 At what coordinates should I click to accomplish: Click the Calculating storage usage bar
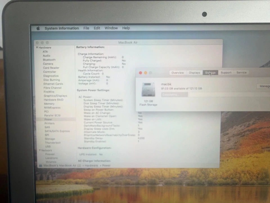click(174, 95)
